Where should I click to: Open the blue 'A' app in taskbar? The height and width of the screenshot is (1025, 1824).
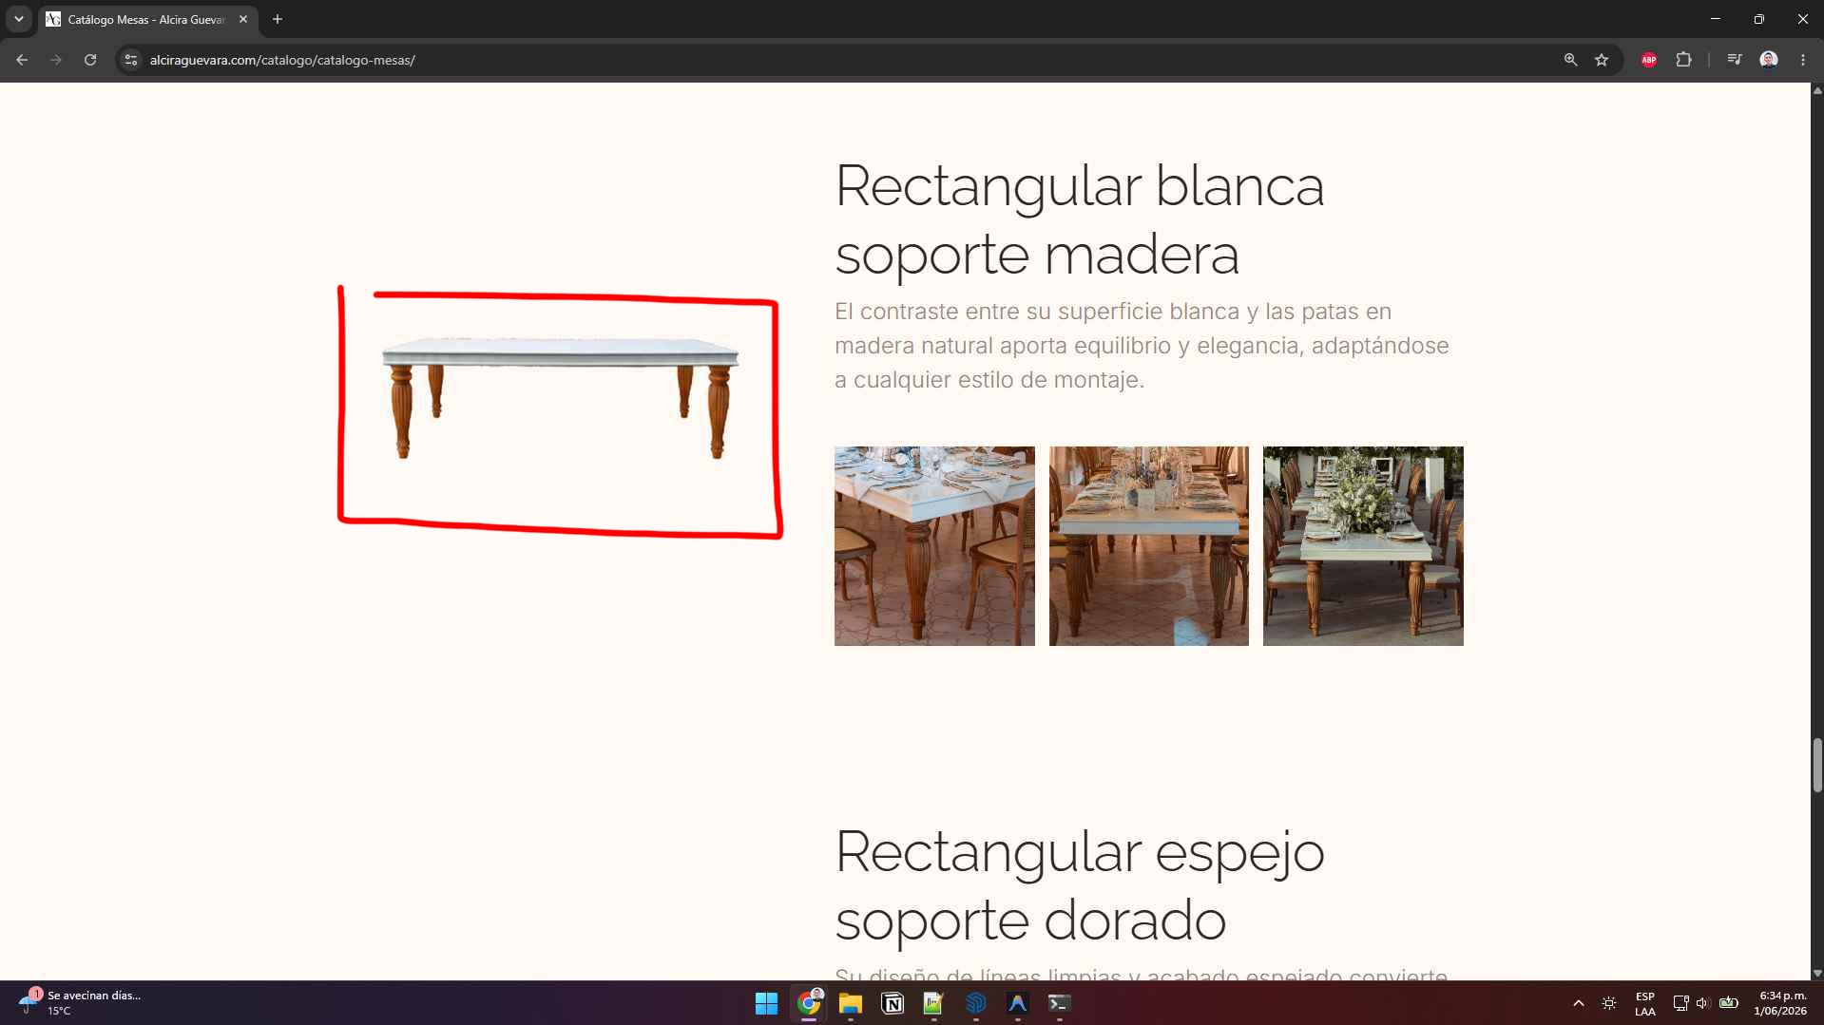tap(1017, 1003)
